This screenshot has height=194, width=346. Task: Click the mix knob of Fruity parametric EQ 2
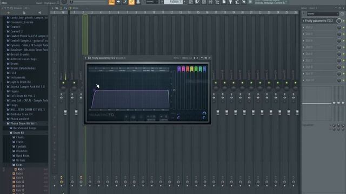click(339, 20)
